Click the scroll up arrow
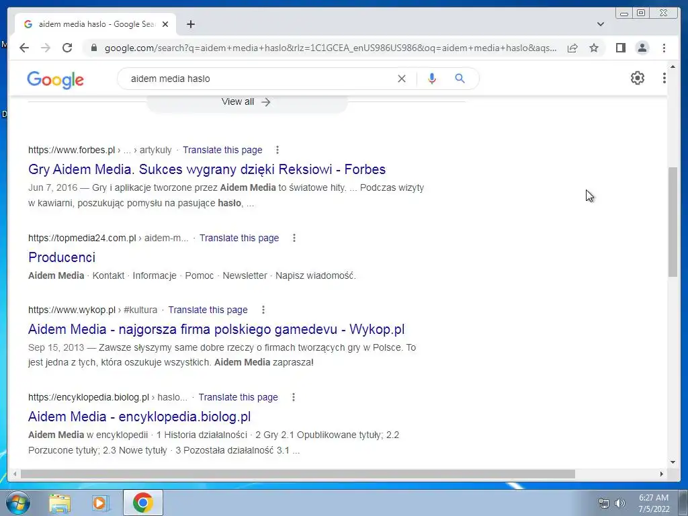 click(x=673, y=67)
